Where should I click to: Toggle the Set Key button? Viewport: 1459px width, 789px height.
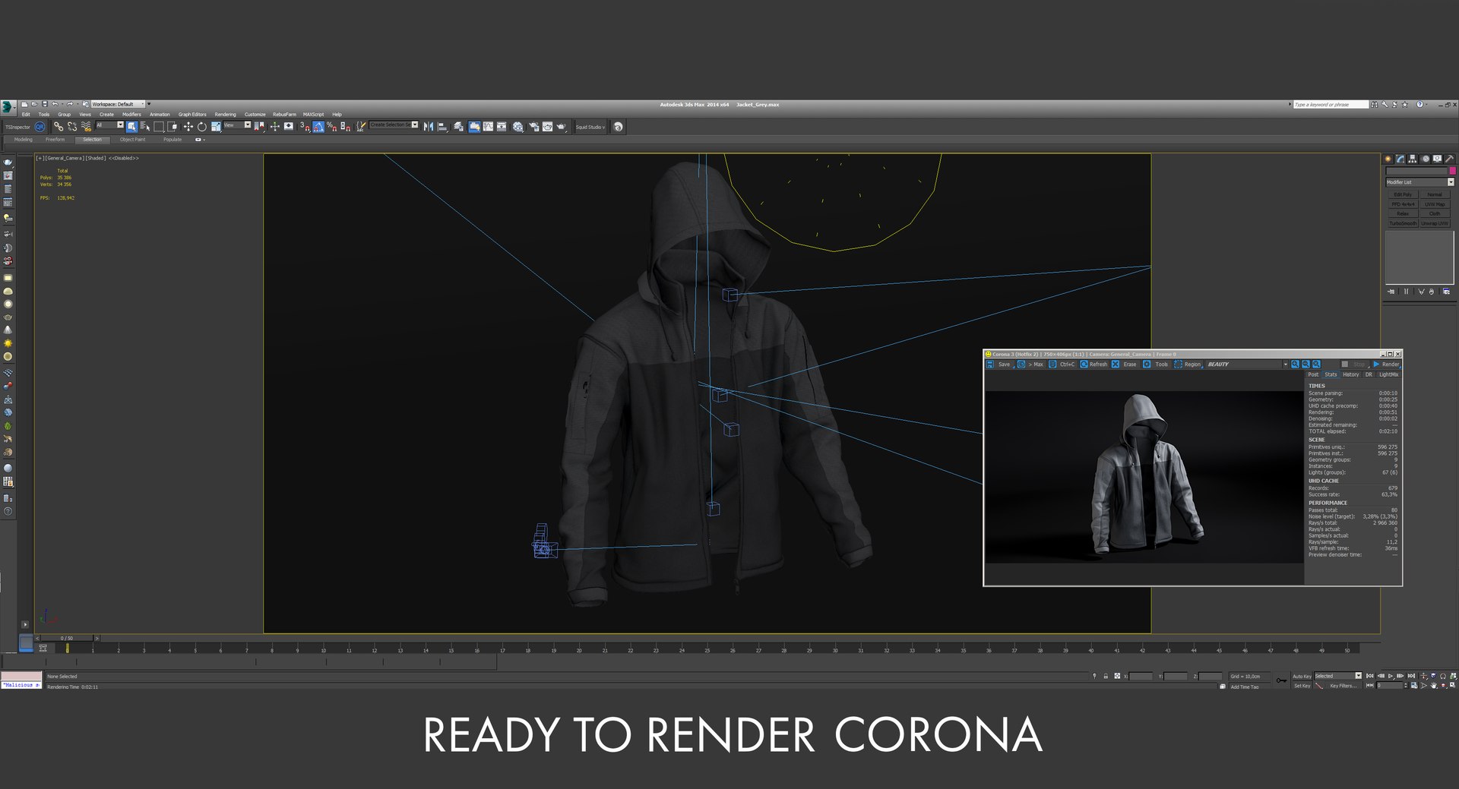pos(1302,686)
